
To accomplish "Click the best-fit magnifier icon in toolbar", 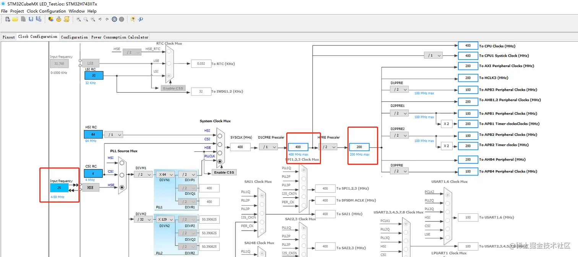I will (86, 19).
